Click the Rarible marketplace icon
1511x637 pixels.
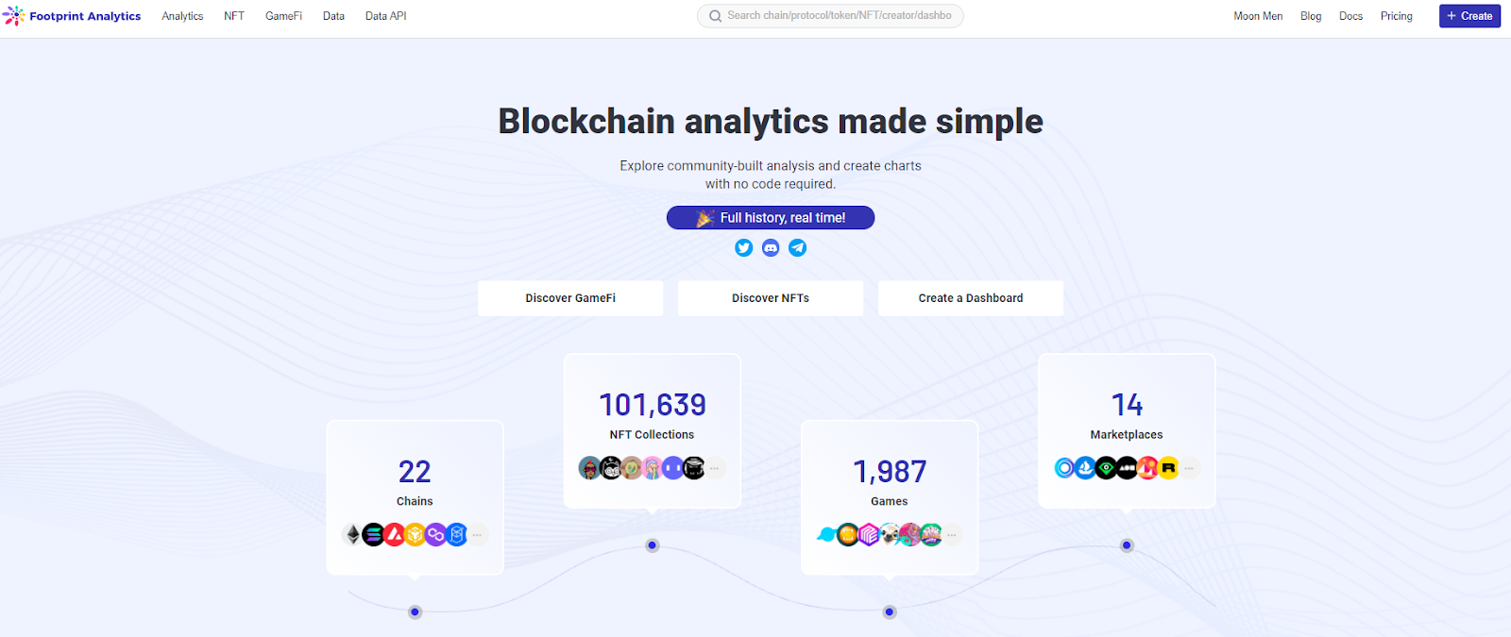coord(1168,467)
